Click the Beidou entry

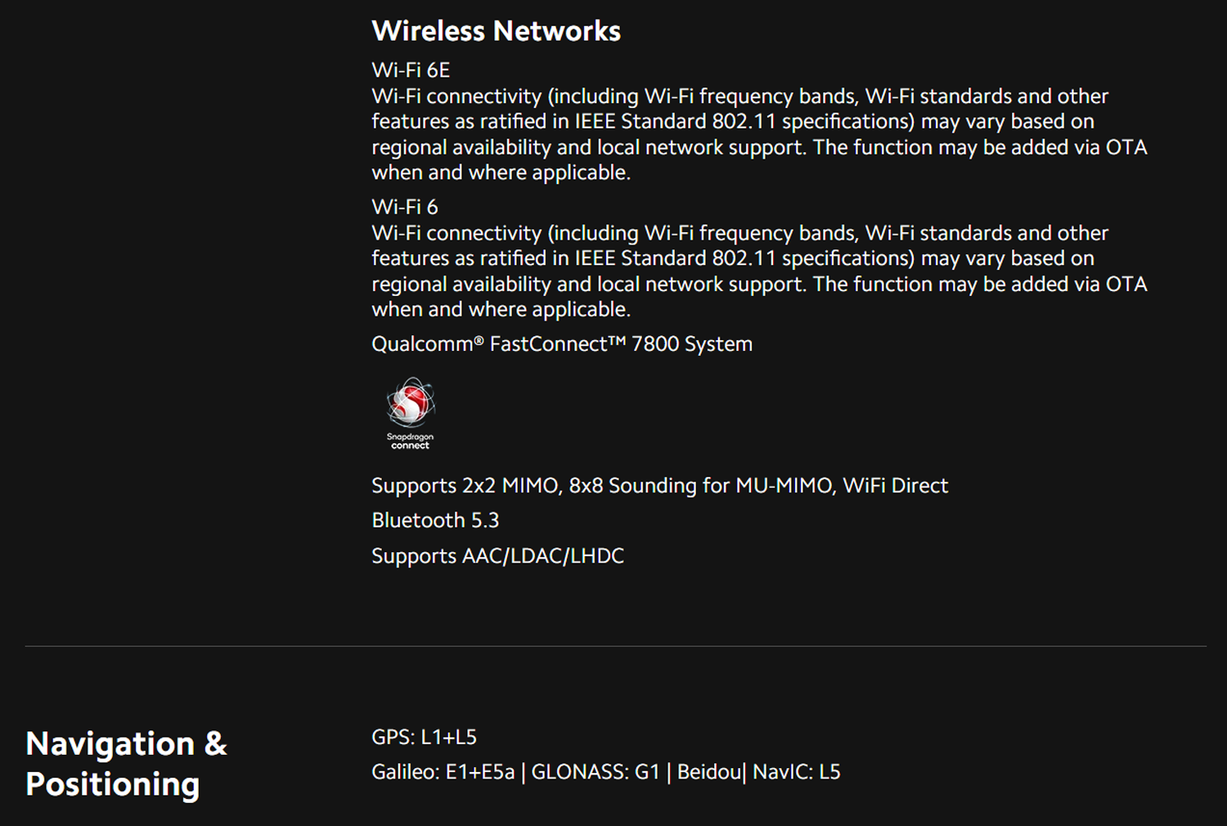(x=709, y=772)
